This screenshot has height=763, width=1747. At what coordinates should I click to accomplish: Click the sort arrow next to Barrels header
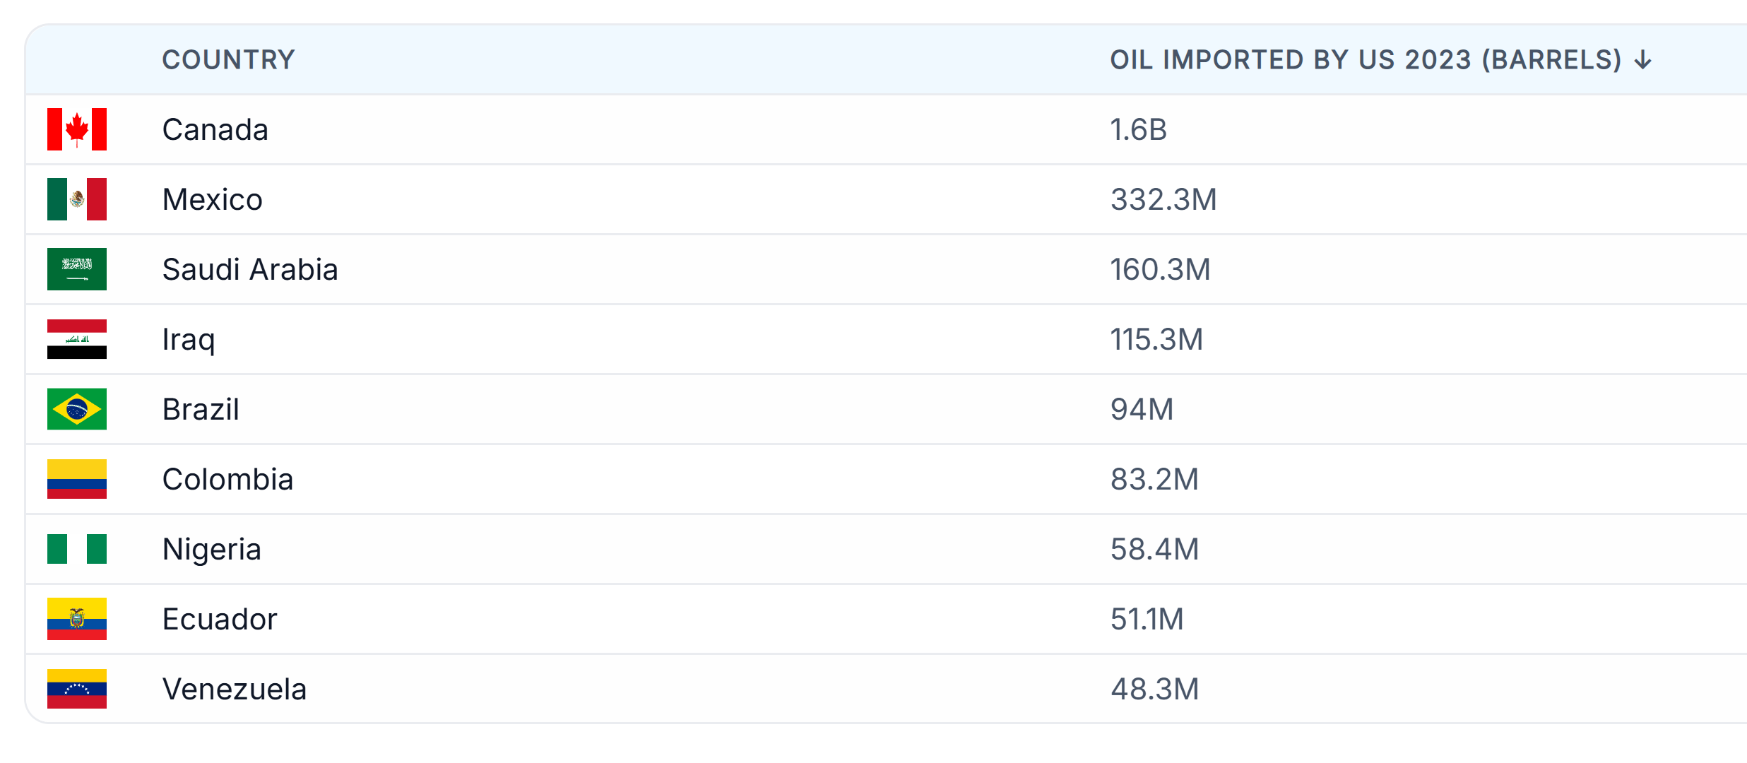(1643, 60)
